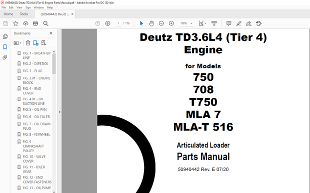Toggle the bookmarks panel icon in sidebar

5,47
